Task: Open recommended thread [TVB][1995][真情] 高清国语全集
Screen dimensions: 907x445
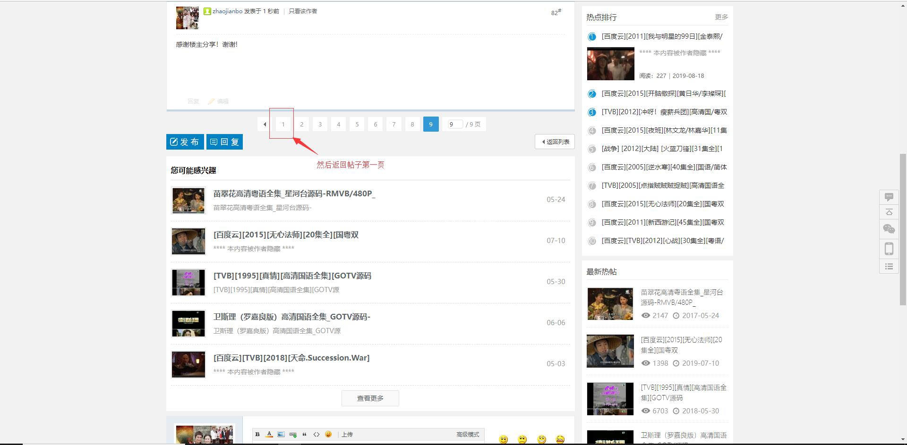Action: [x=292, y=276]
